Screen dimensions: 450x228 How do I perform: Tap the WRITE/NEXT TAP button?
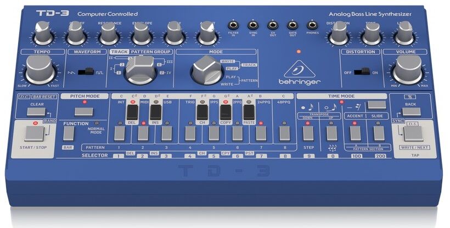414,134
